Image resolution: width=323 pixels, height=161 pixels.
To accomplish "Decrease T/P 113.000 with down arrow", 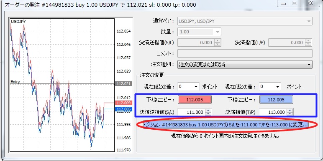I will point(290,114).
